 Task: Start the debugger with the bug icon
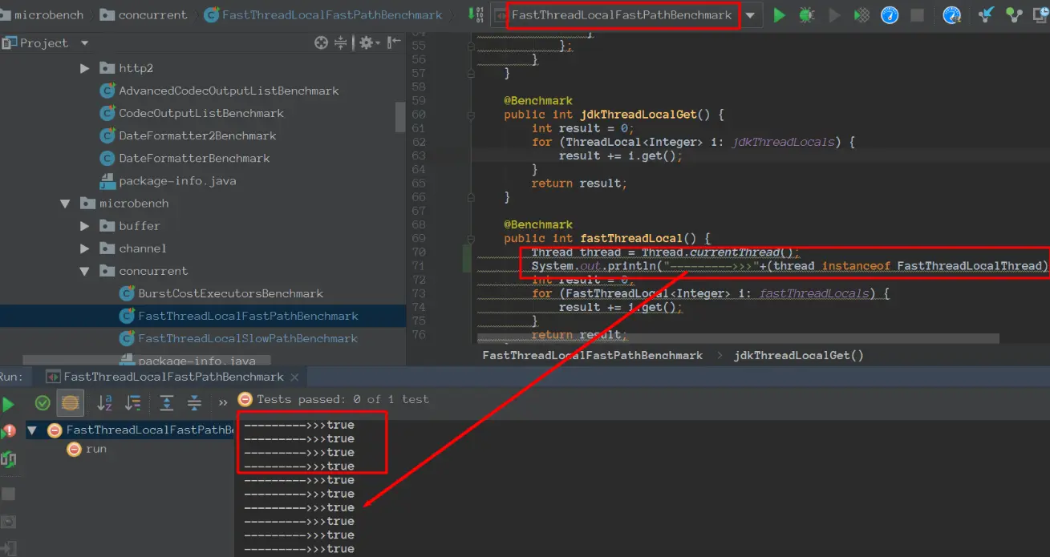click(807, 15)
